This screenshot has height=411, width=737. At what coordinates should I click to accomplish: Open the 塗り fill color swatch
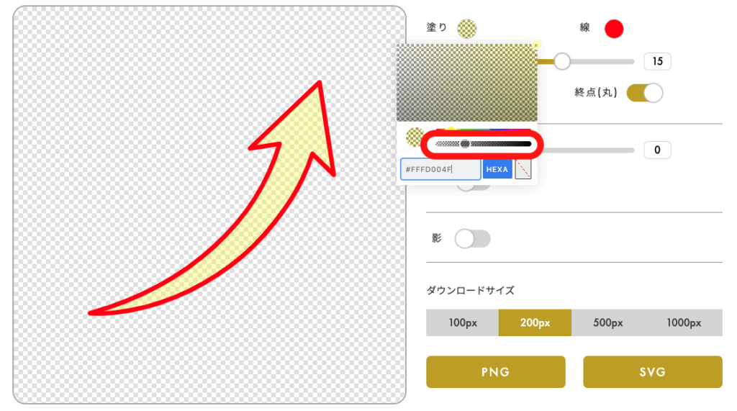click(x=466, y=29)
